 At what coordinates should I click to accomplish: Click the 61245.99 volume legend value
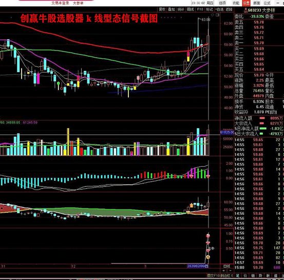point(30,122)
